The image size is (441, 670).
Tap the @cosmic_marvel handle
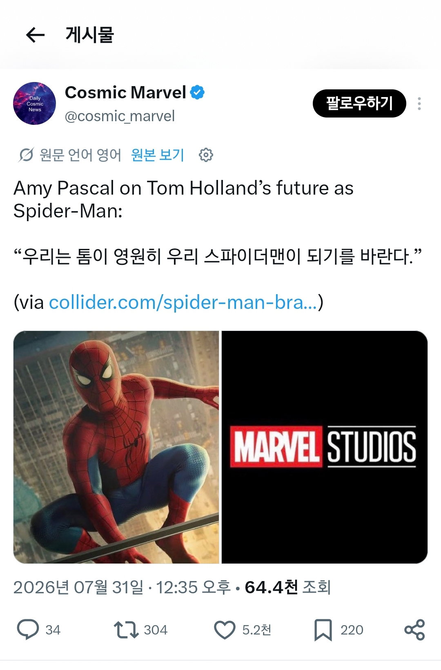pos(120,116)
